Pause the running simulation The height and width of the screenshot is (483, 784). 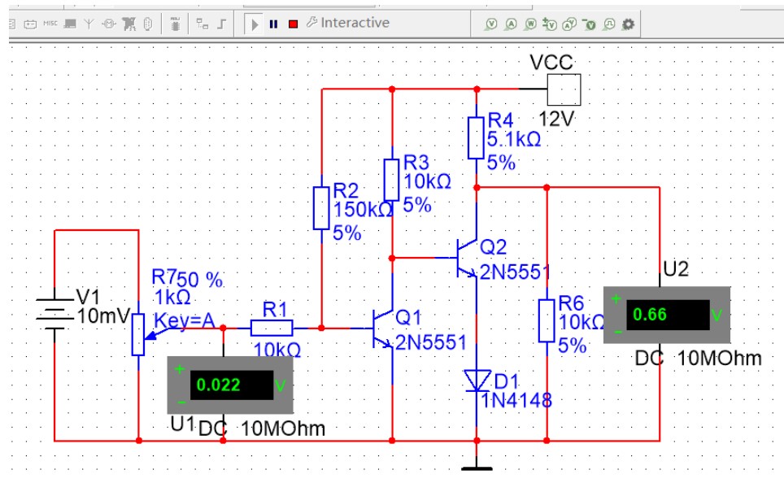point(272,24)
